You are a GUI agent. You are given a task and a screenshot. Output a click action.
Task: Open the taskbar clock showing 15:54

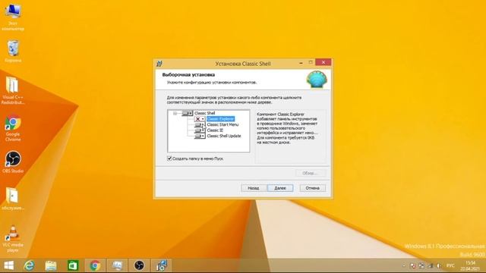point(471,266)
